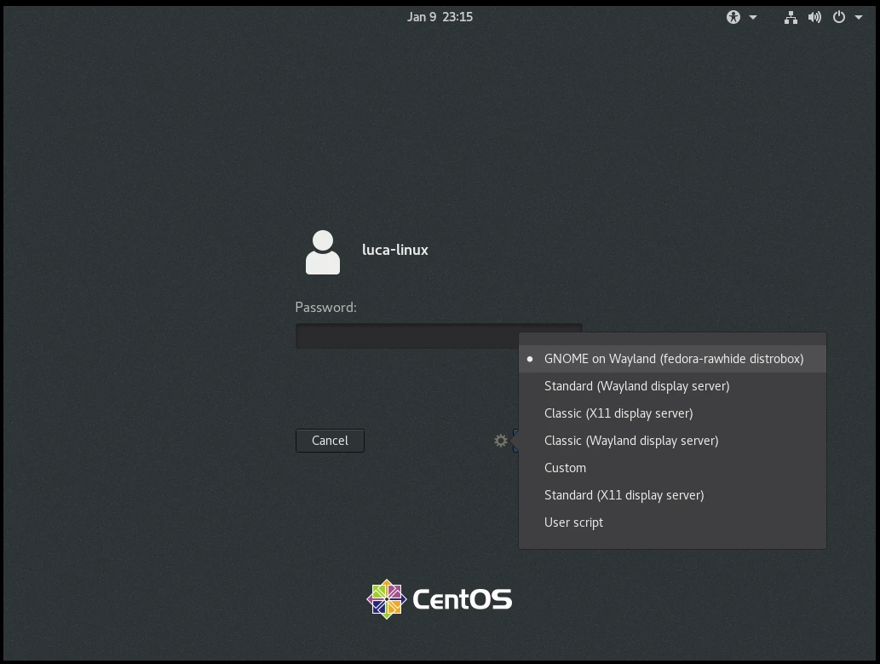Select GNOME on Wayland (fedora-rawhide distrobox) session
This screenshot has width=880, height=664.
click(x=673, y=359)
